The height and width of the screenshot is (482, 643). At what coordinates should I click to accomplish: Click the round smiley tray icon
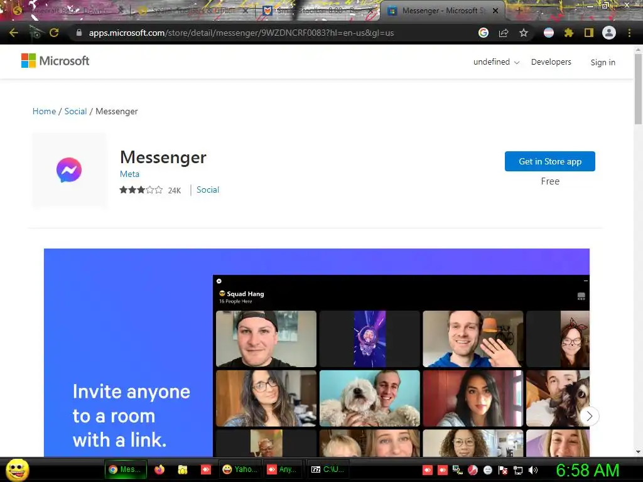(487, 470)
